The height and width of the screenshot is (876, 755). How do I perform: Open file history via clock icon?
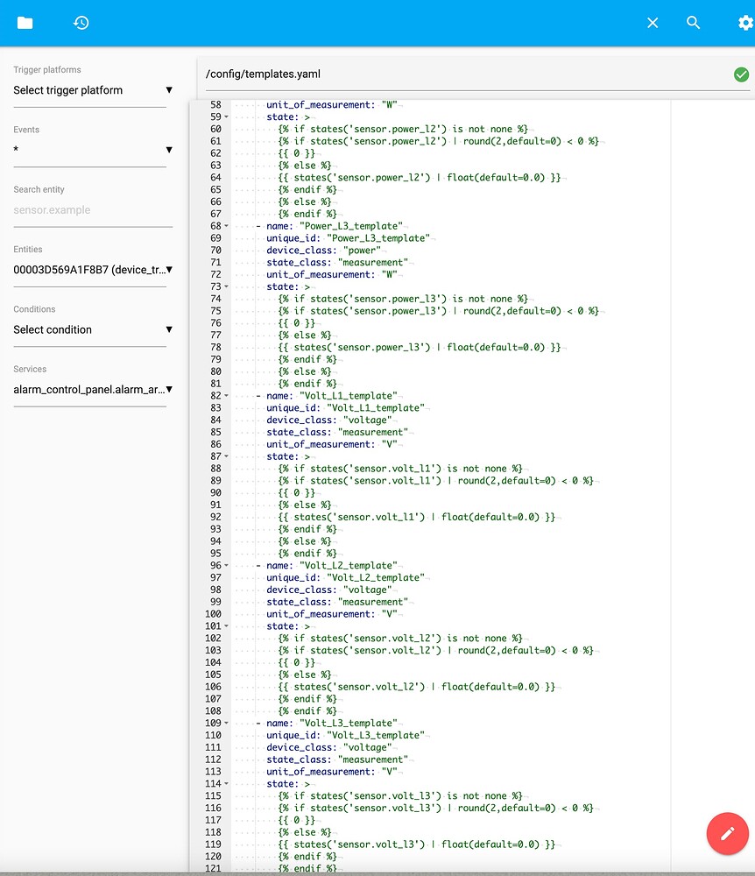click(81, 23)
